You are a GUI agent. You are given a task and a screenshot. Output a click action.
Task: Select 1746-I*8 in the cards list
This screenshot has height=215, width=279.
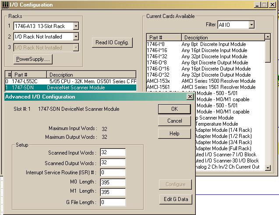[x=205, y=44]
